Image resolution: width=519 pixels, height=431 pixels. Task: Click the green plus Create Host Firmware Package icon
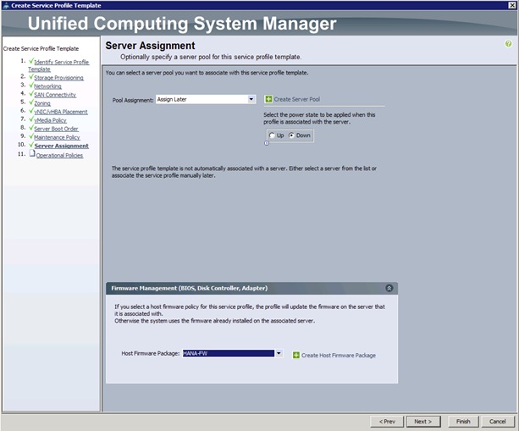coord(296,355)
